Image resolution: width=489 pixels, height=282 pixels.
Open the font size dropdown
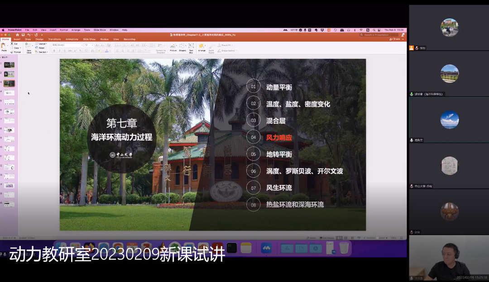89,45
